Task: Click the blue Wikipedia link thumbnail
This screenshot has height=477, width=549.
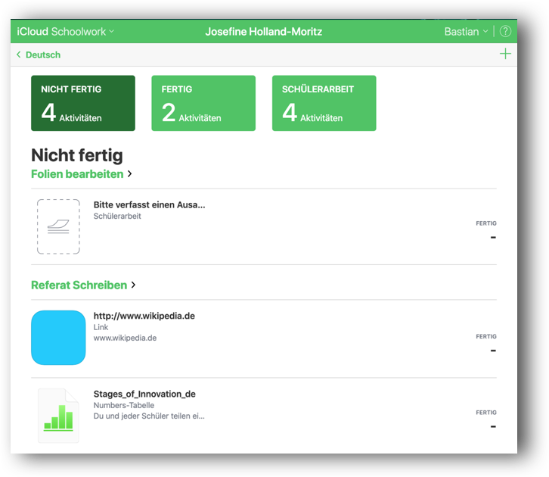Action: pyautogui.click(x=58, y=338)
